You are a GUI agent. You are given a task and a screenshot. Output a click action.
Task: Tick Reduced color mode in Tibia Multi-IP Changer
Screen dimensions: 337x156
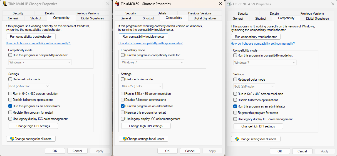(10, 79)
